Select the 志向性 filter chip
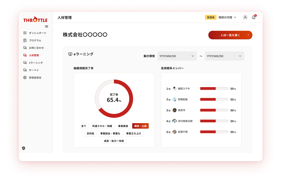Image resolution: width=281 pixels, height=179 pixels. click(x=90, y=134)
